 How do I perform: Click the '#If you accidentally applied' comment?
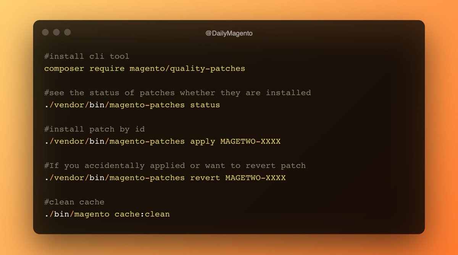click(x=175, y=166)
